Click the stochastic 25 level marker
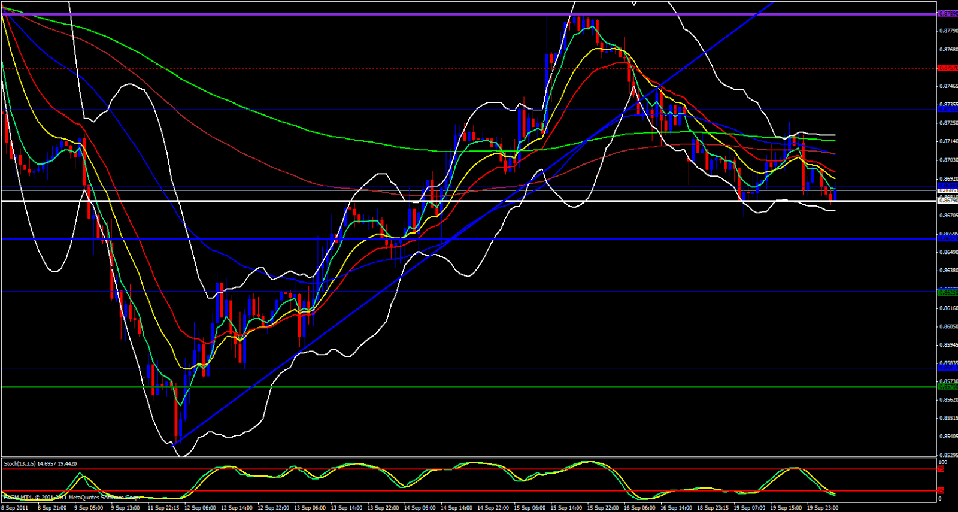Image resolution: width=958 pixels, height=512 pixels. tap(941, 491)
